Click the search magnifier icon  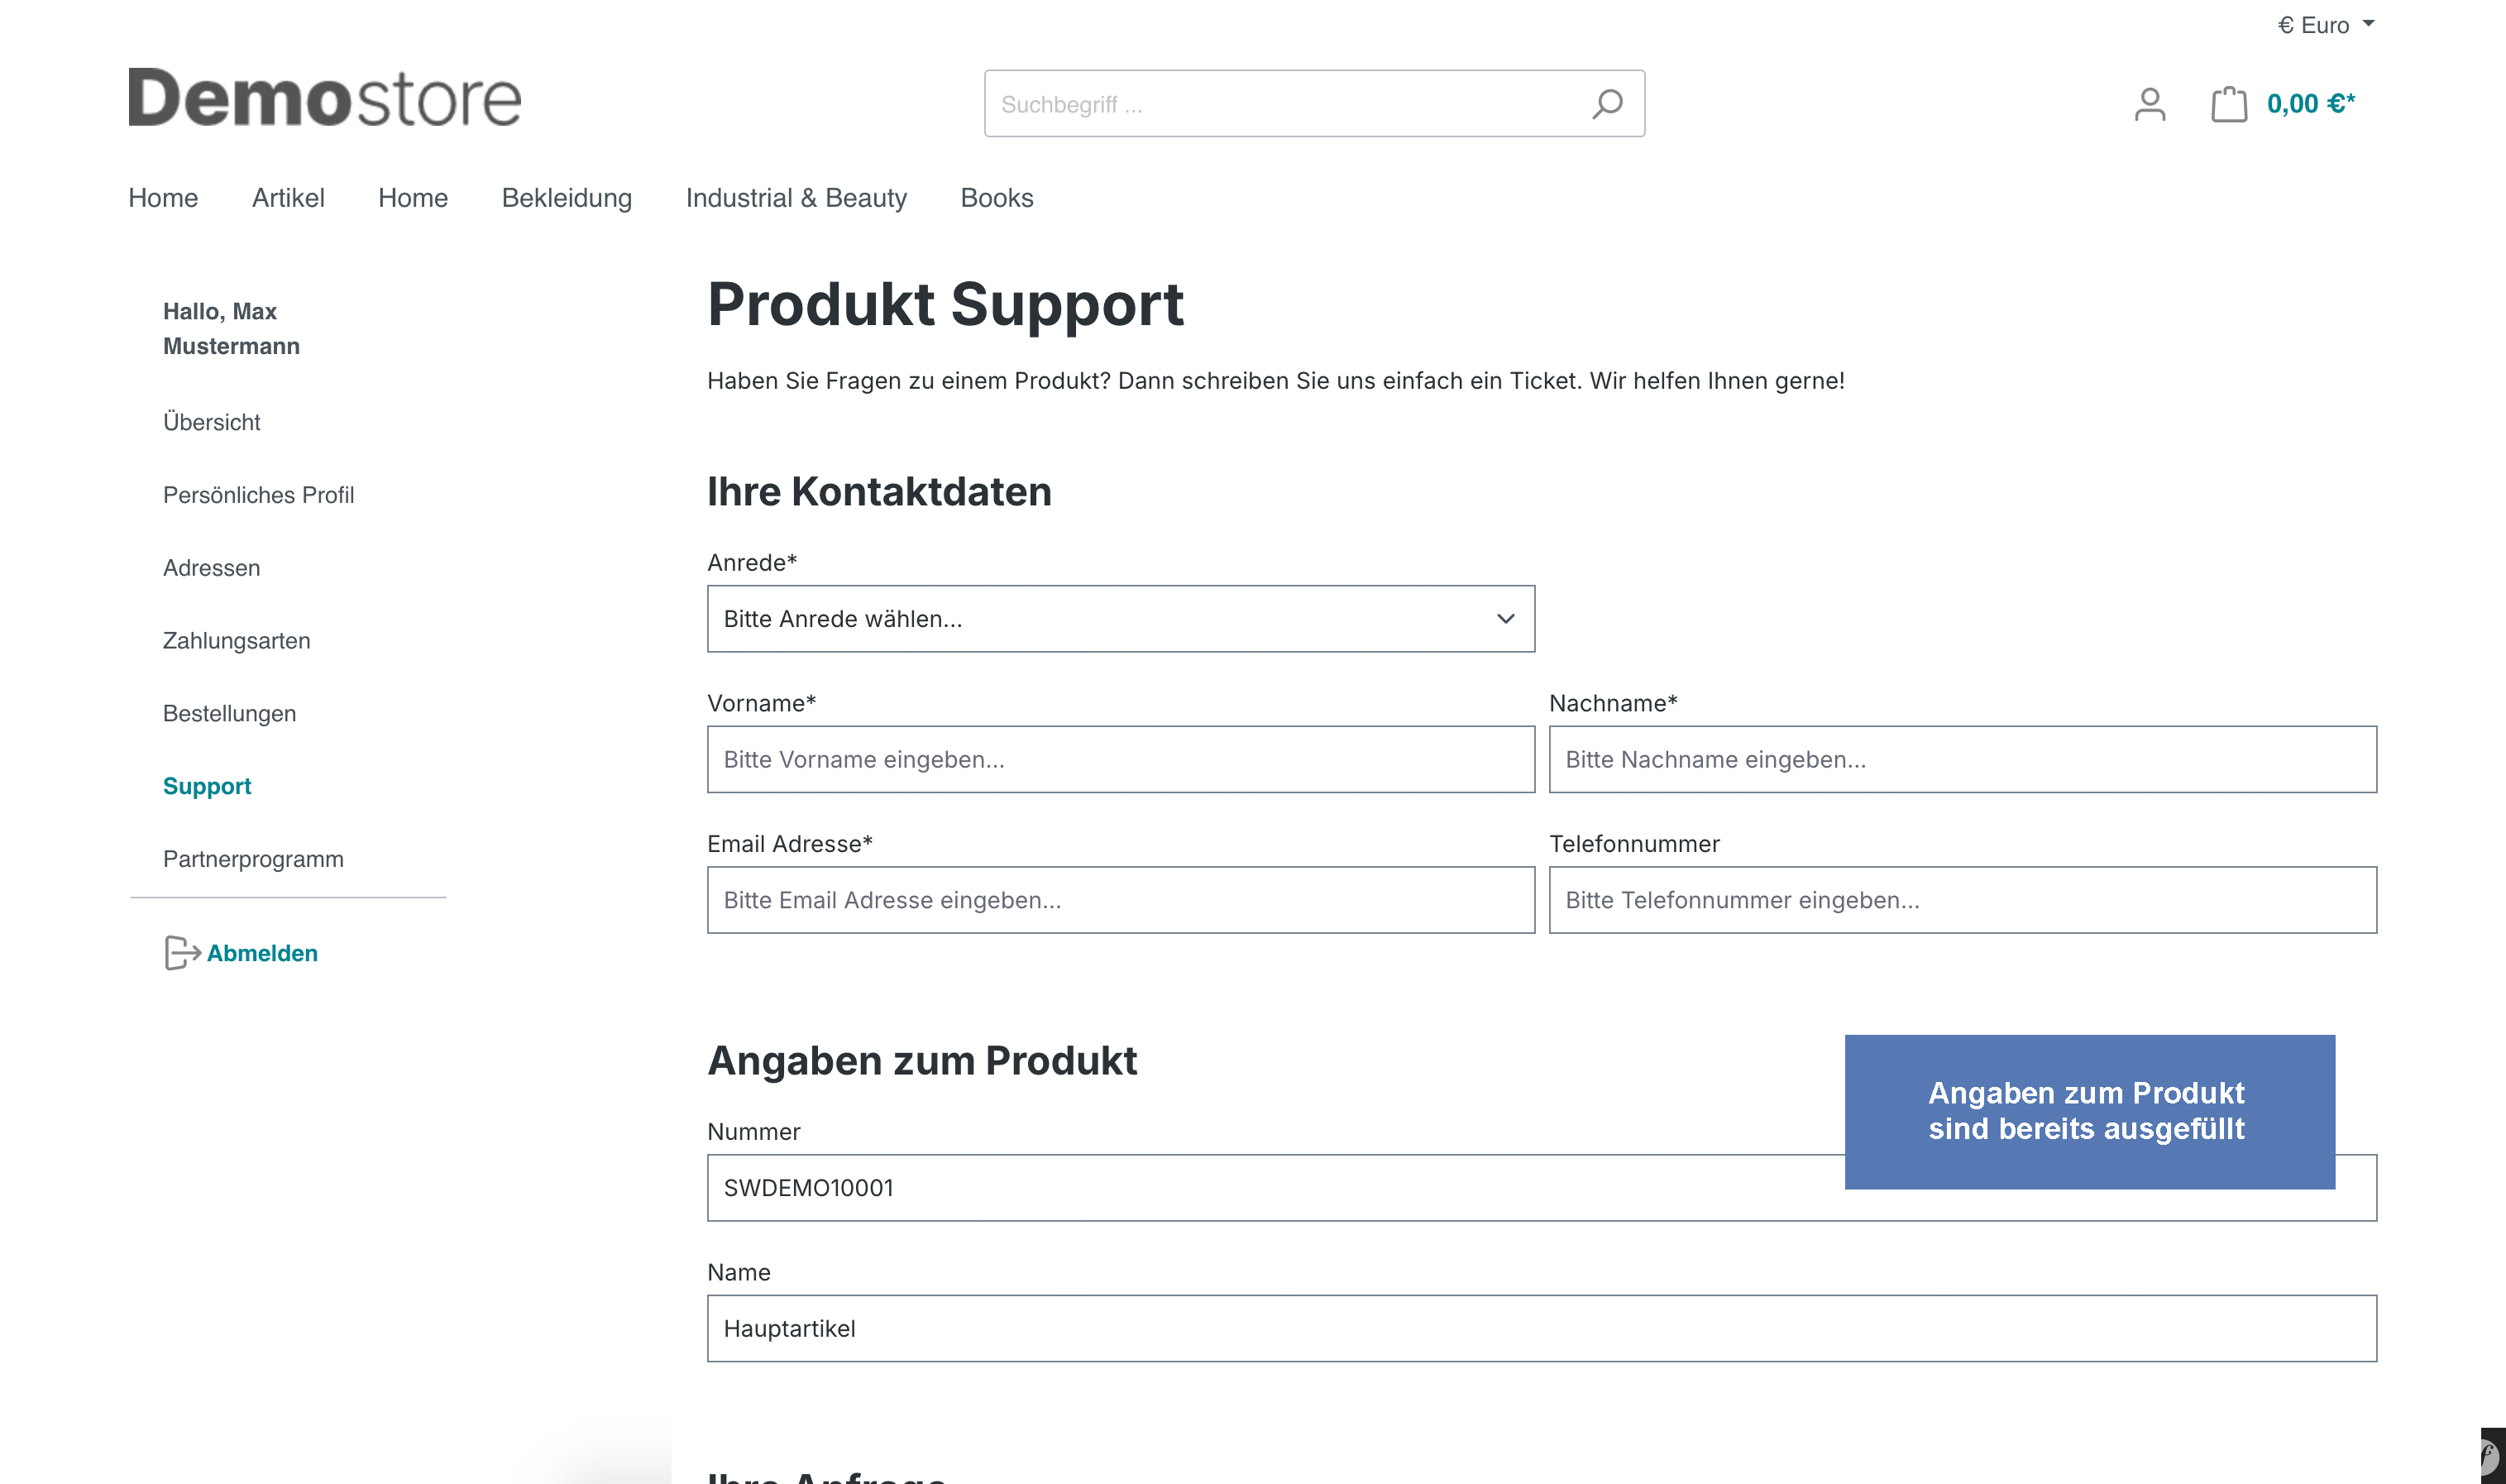[x=1606, y=103]
